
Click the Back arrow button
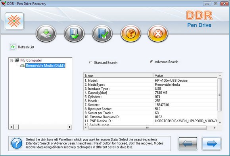click(x=188, y=144)
